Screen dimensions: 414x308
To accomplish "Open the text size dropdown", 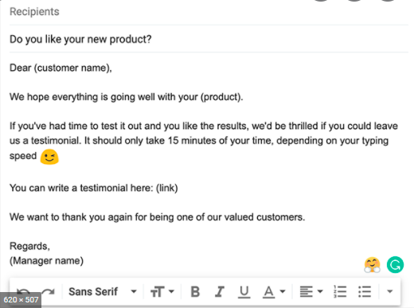I will point(162,291).
